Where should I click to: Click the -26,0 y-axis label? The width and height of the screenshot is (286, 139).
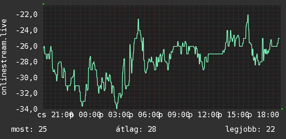point(27,46)
